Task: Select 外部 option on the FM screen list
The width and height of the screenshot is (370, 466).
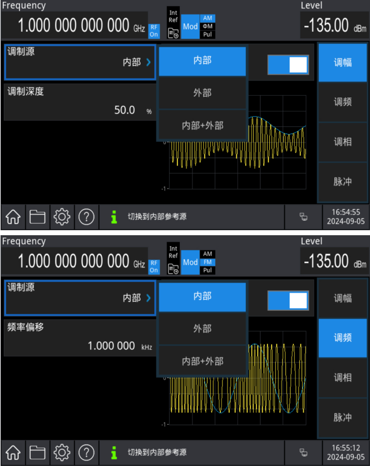Action: (x=203, y=329)
